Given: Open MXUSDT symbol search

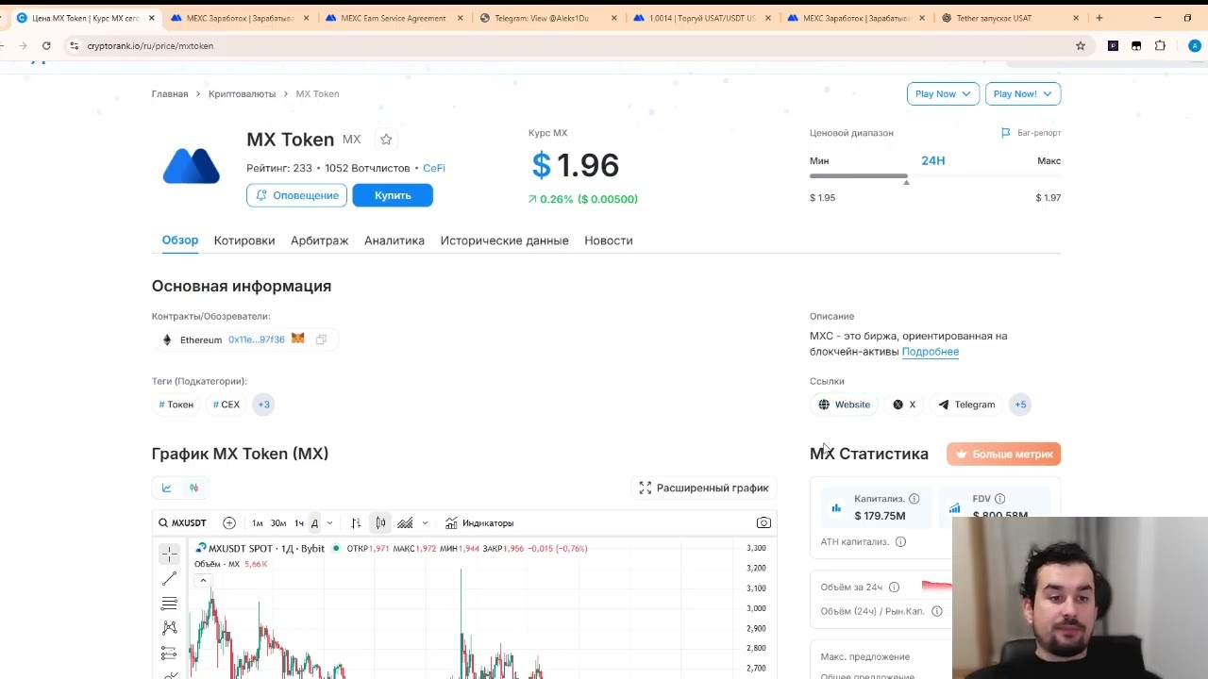Looking at the screenshot, I should coord(182,522).
